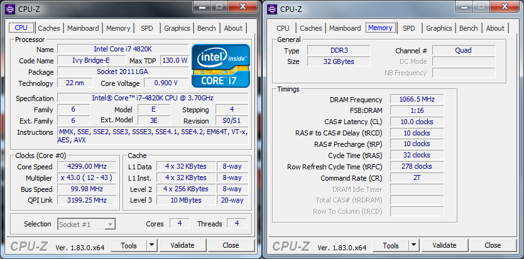Click revision value 'S0/S1'
The width and height of the screenshot is (524, 259).
(x=232, y=120)
